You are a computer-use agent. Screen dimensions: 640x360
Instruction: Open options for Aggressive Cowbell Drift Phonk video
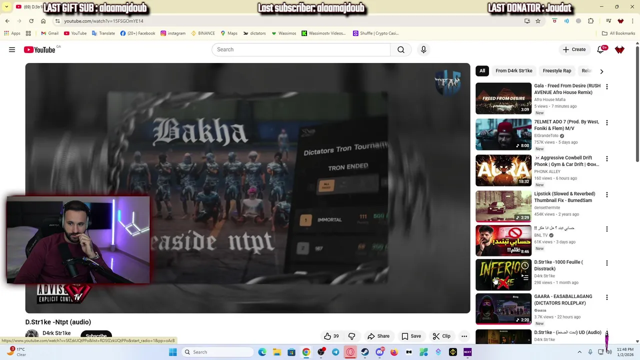tap(607, 158)
